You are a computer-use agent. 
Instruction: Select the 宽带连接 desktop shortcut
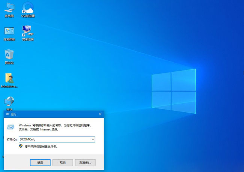[x=28, y=33]
